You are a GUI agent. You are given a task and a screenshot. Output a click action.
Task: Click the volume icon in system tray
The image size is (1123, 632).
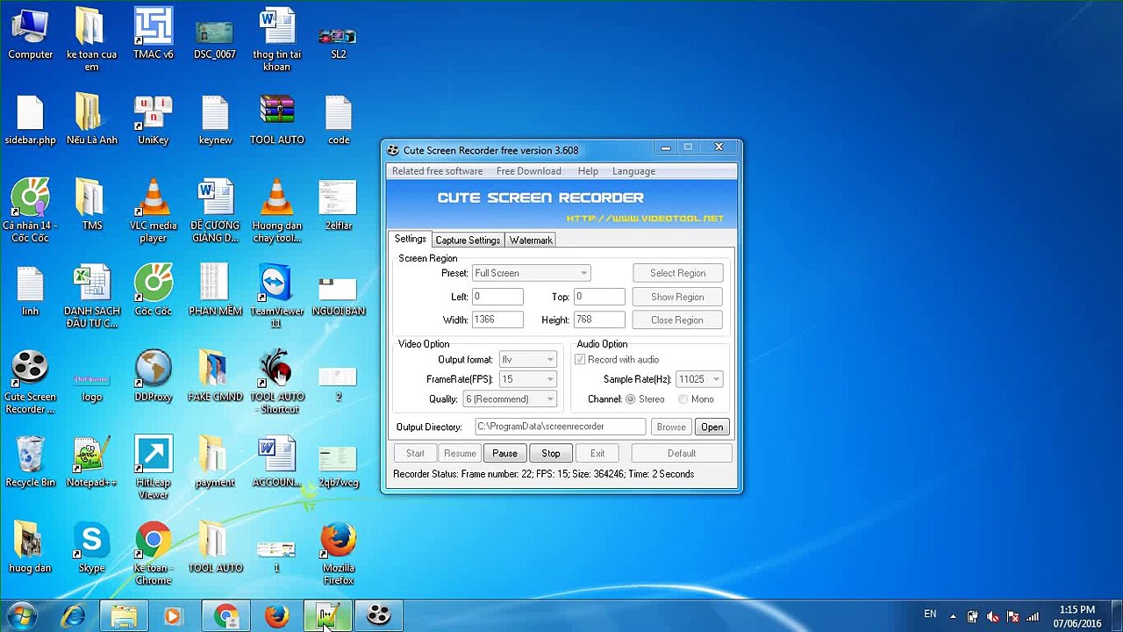(992, 616)
